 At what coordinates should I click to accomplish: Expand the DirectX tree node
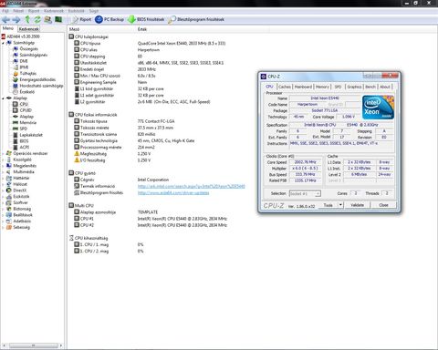[4, 190]
